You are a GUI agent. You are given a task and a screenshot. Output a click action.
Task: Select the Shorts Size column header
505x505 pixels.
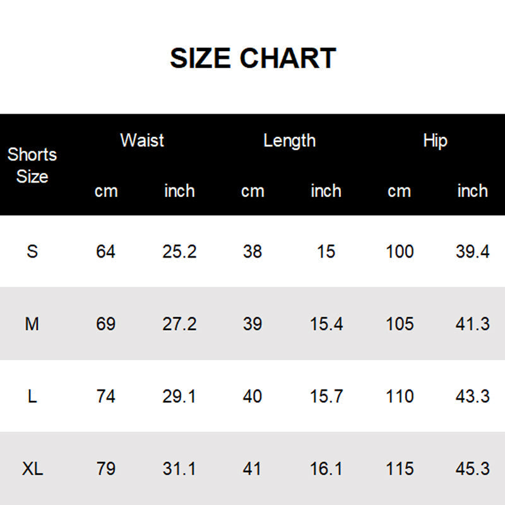pyautogui.click(x=32, y=165)
